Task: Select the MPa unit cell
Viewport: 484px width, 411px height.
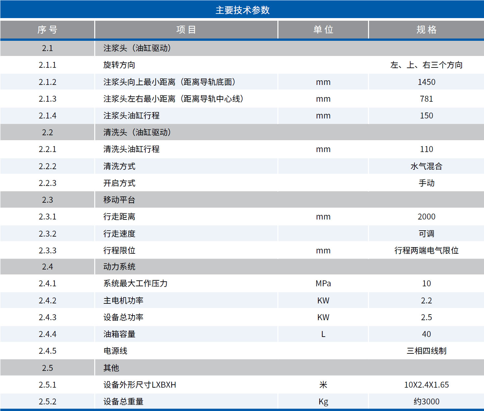Action: 323,283
